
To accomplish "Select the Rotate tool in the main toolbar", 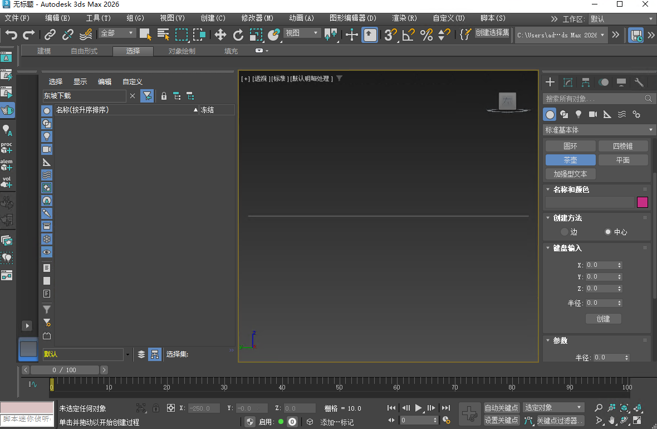I will [238, 35].
